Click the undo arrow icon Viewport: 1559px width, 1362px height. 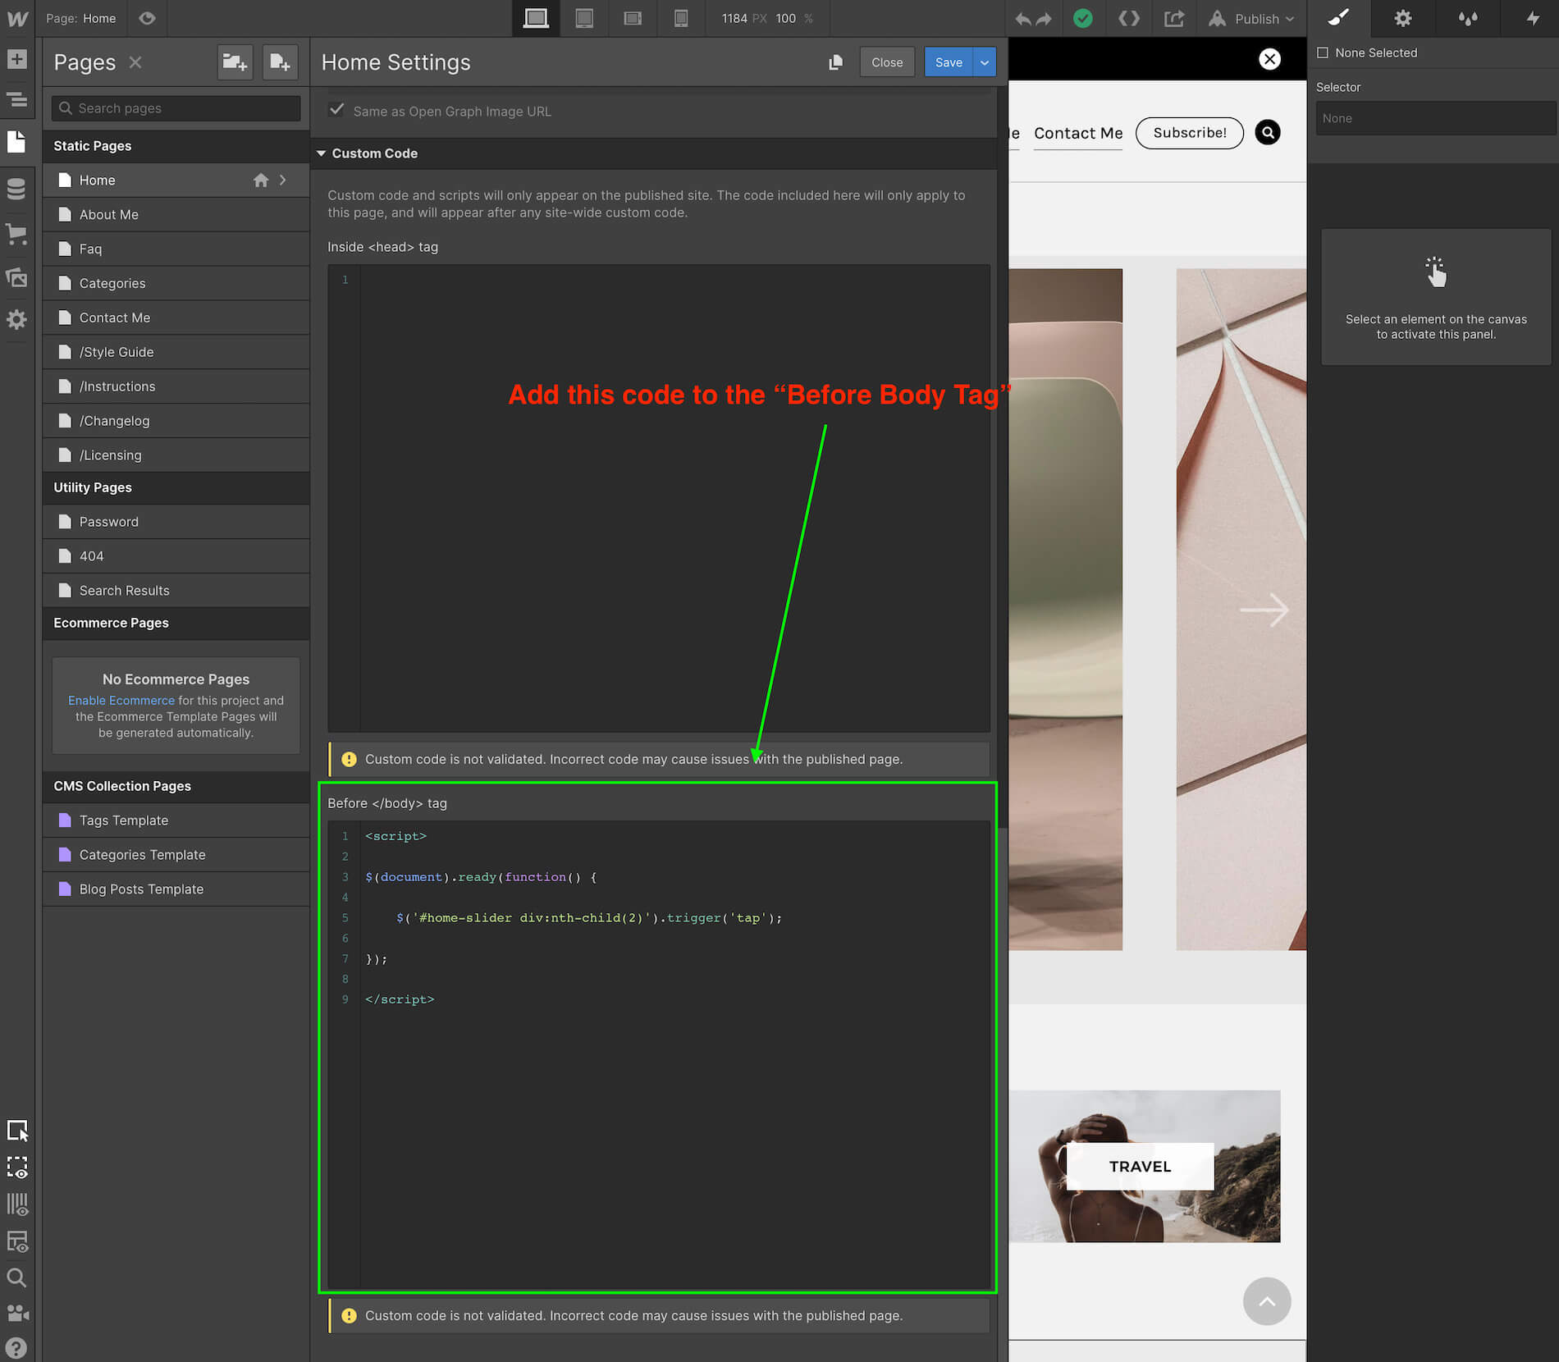pyautogui.click(x=1022, y=18)
